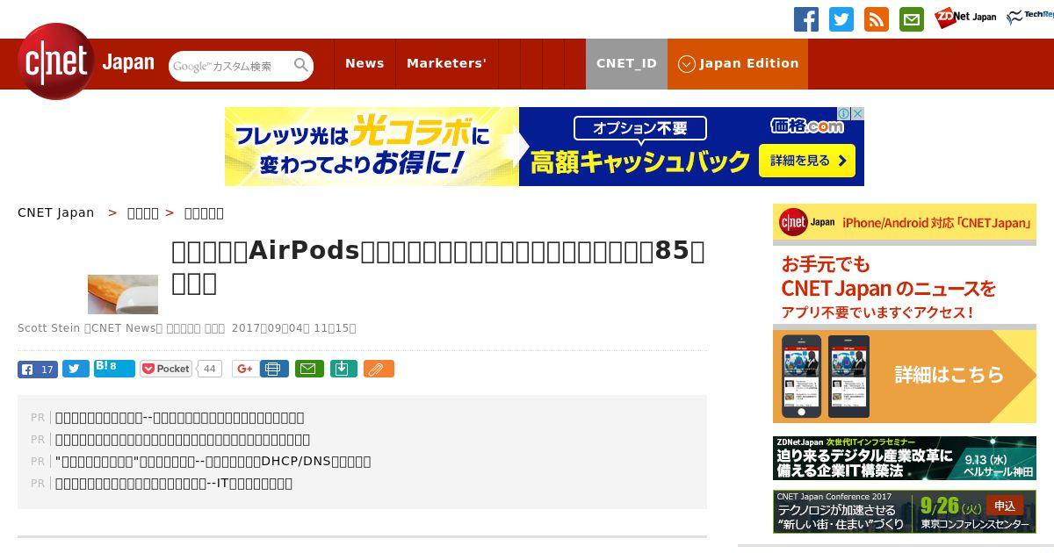
Task: Click the orange paperclip icon
Action: click(x=379, y=369)
